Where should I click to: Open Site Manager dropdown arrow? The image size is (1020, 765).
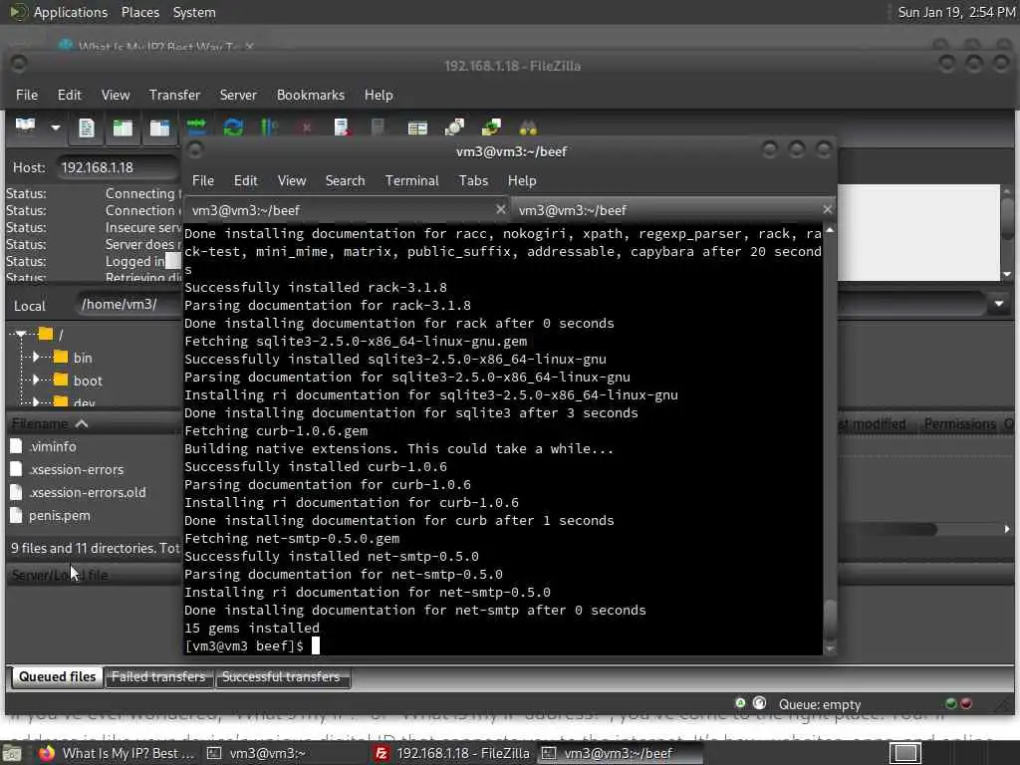click(56, 127)
